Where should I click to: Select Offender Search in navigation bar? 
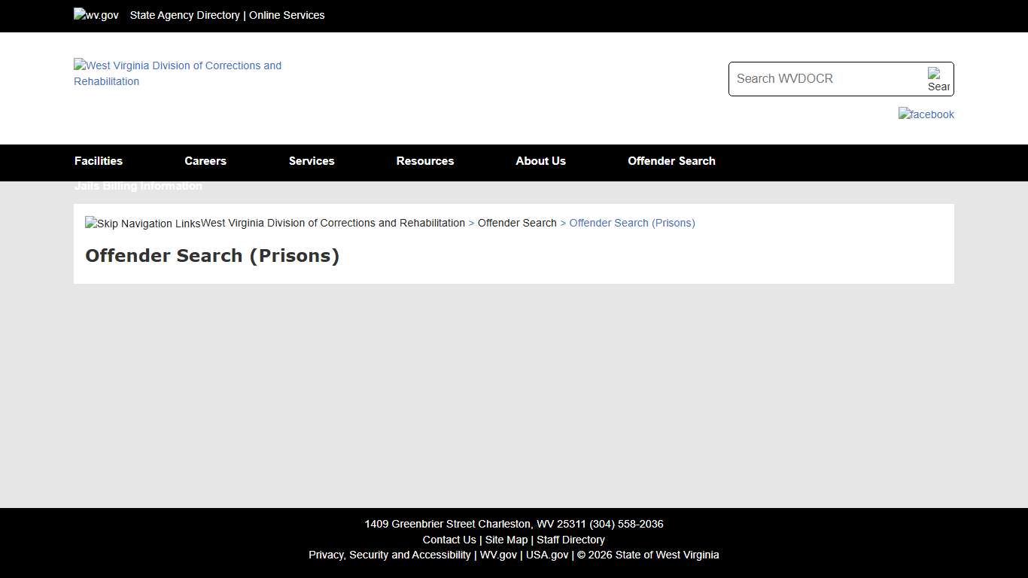pos(671,160)
